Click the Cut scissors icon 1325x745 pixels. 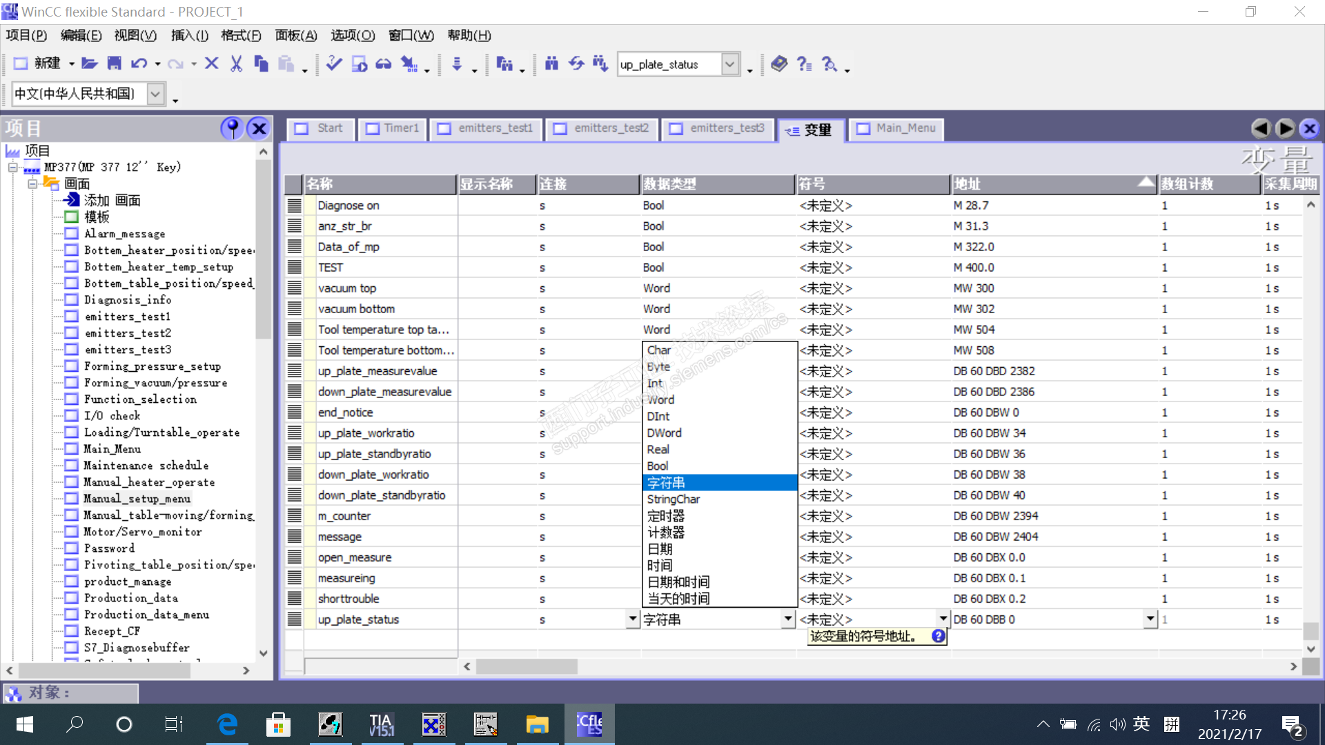coord(237,64)
